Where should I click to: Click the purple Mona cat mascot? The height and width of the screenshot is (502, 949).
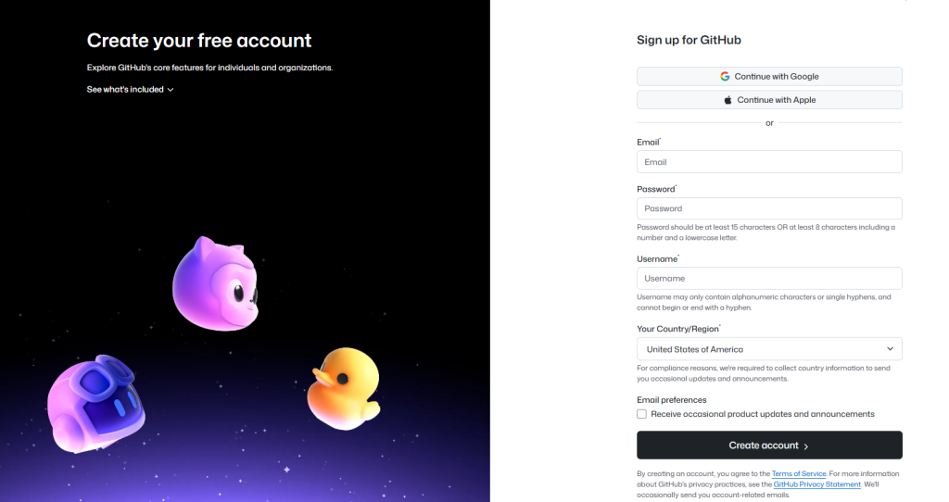tap(214, 283)
